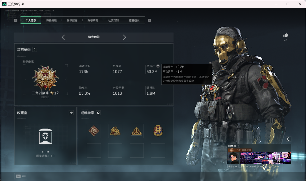This screenshot has height=181, width=306.
Task: Open the 账号成就 tab
Action: coord(93,20)
